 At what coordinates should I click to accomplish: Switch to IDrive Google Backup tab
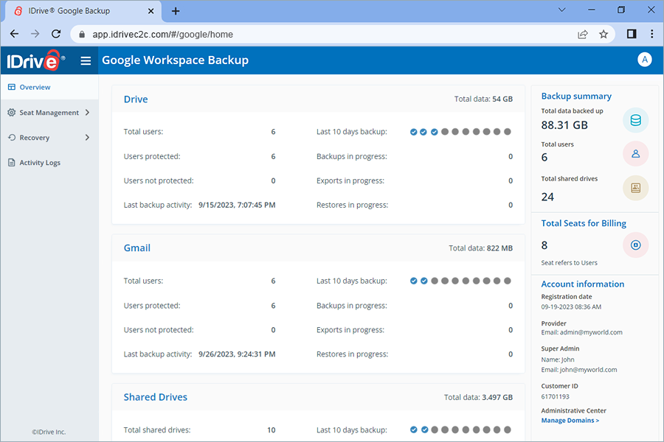pos(83,12)
